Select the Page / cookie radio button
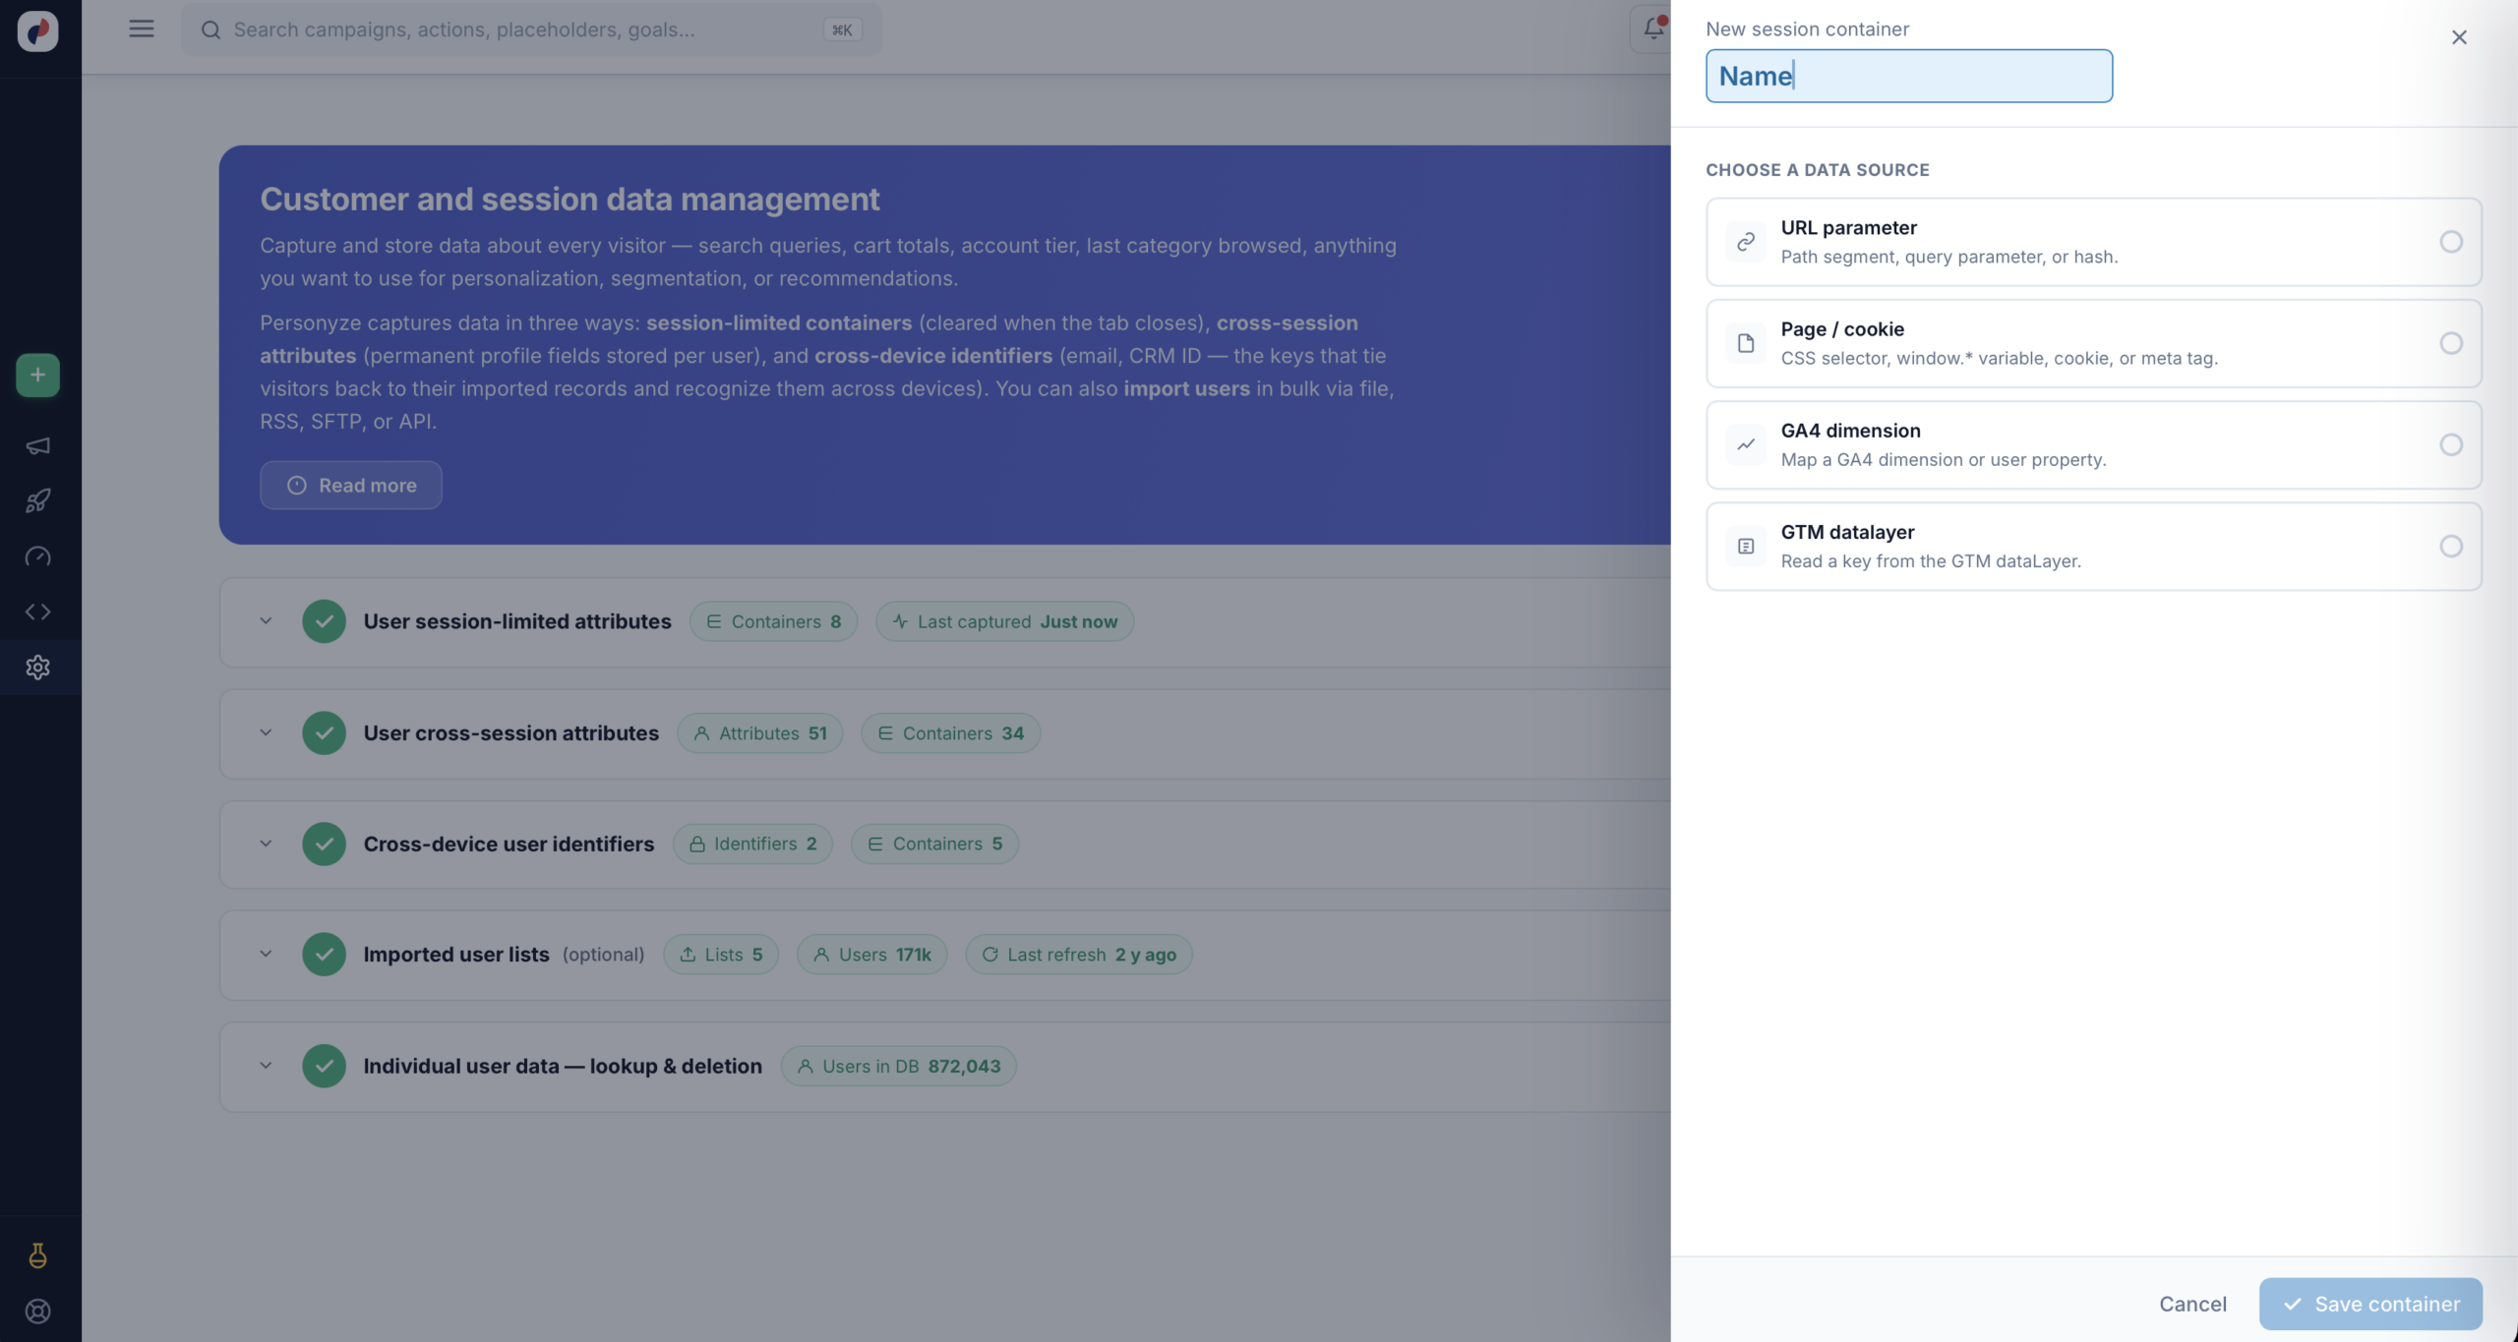Viewport: 2518px width, 1342px height. click(2451, 343)
